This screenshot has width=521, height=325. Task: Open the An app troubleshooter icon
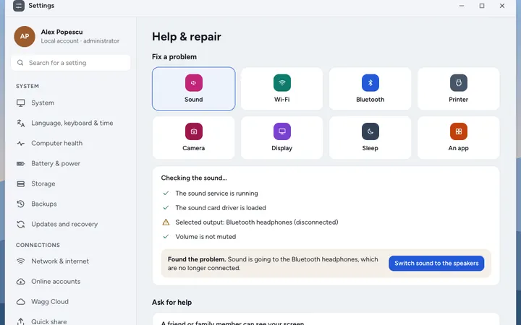point(459,131)
